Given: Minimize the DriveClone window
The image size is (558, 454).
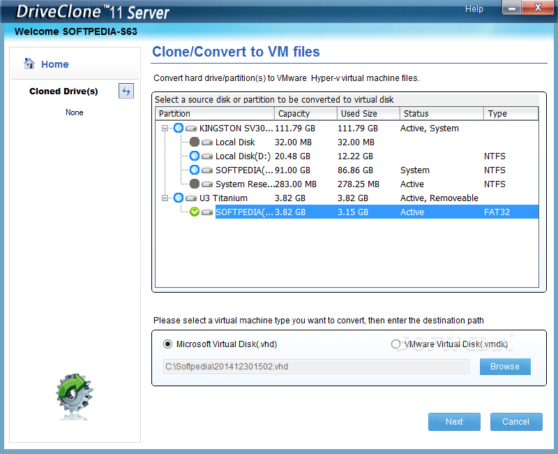Looking at the screenshot, I should point(512,8).
